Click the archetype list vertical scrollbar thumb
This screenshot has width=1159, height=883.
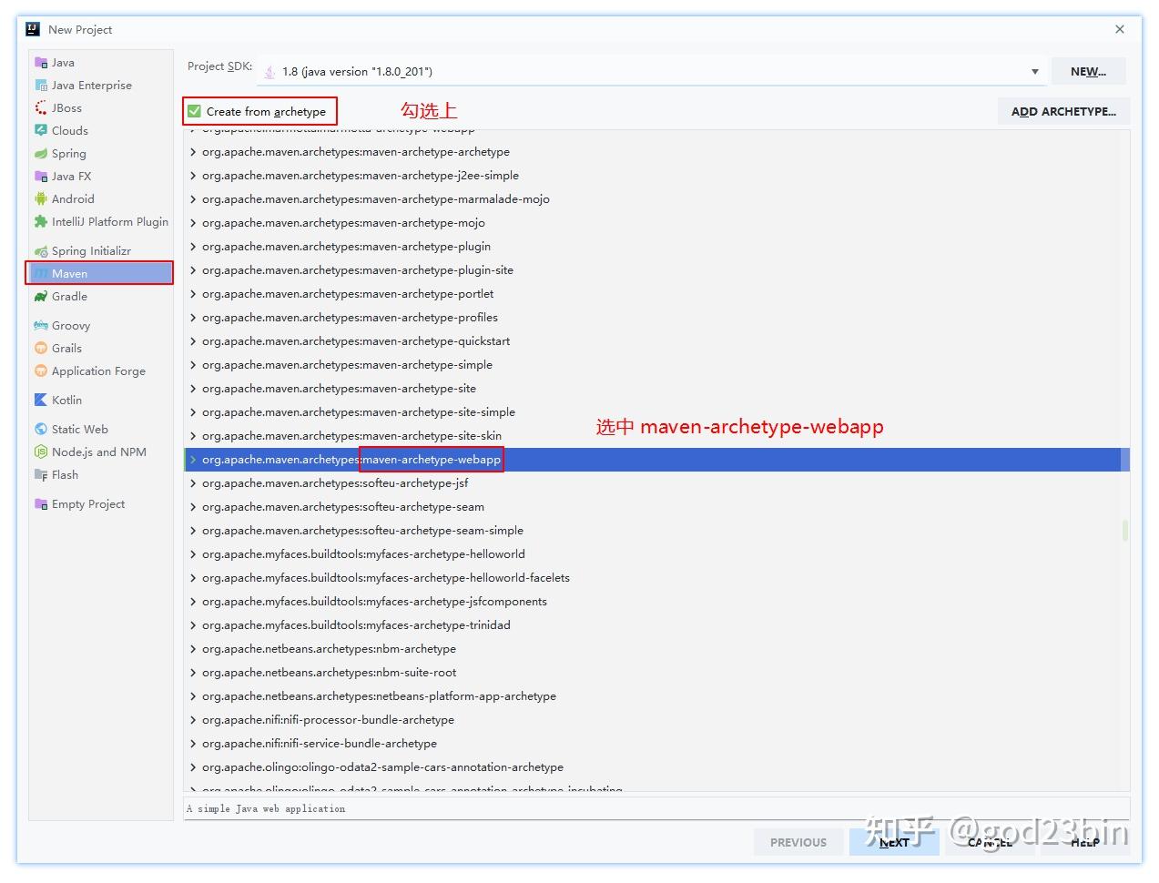point(1125,530)
